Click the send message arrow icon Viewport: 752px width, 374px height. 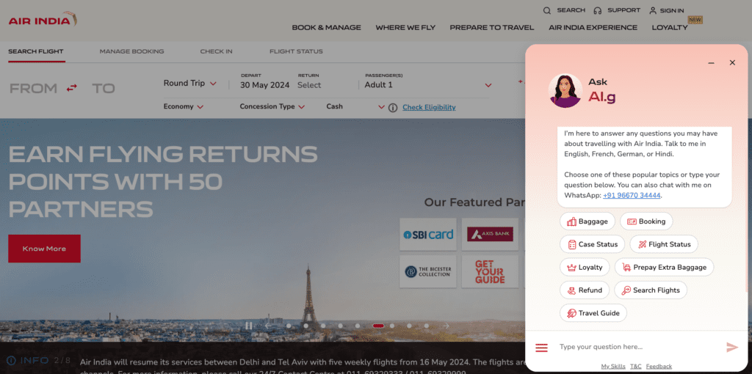(x=732, y=347)
